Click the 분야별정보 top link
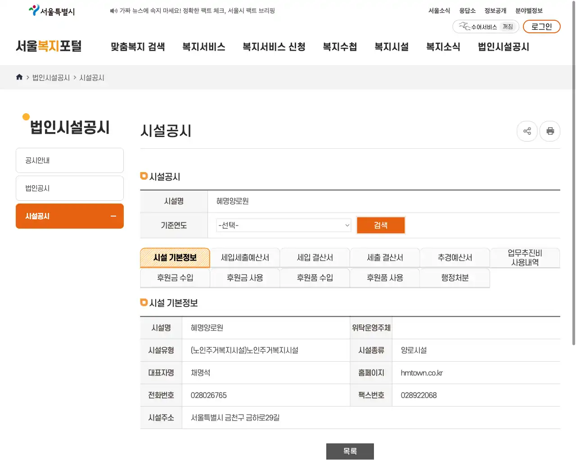The width and height of the screenshot is (576, 460). 529,11
